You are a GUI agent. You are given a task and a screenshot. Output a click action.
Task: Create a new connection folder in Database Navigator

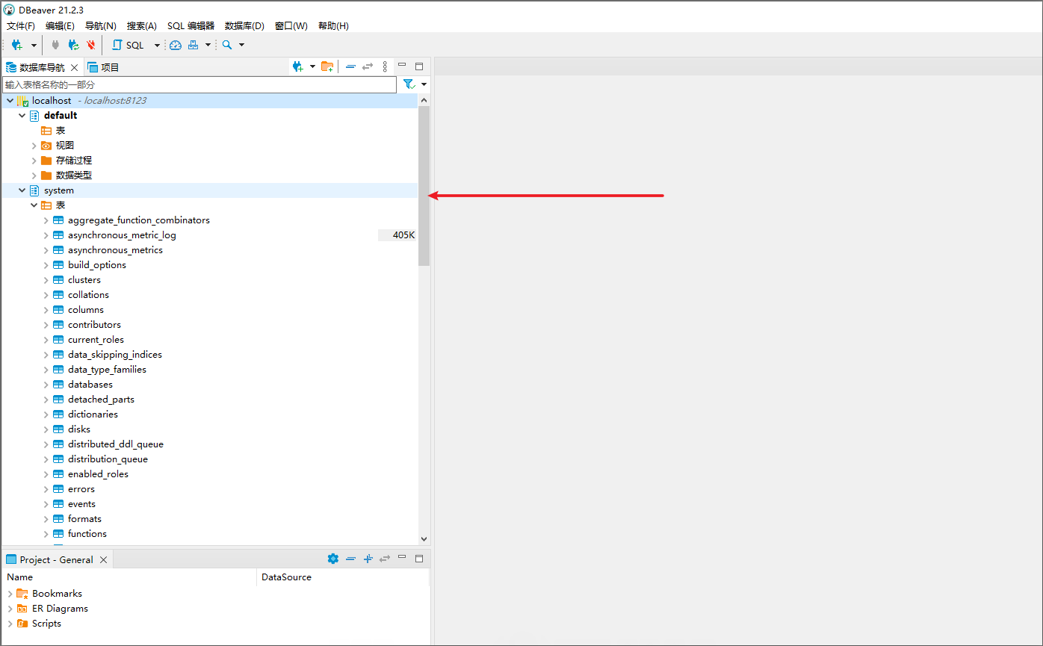click(x=327, y=66)
